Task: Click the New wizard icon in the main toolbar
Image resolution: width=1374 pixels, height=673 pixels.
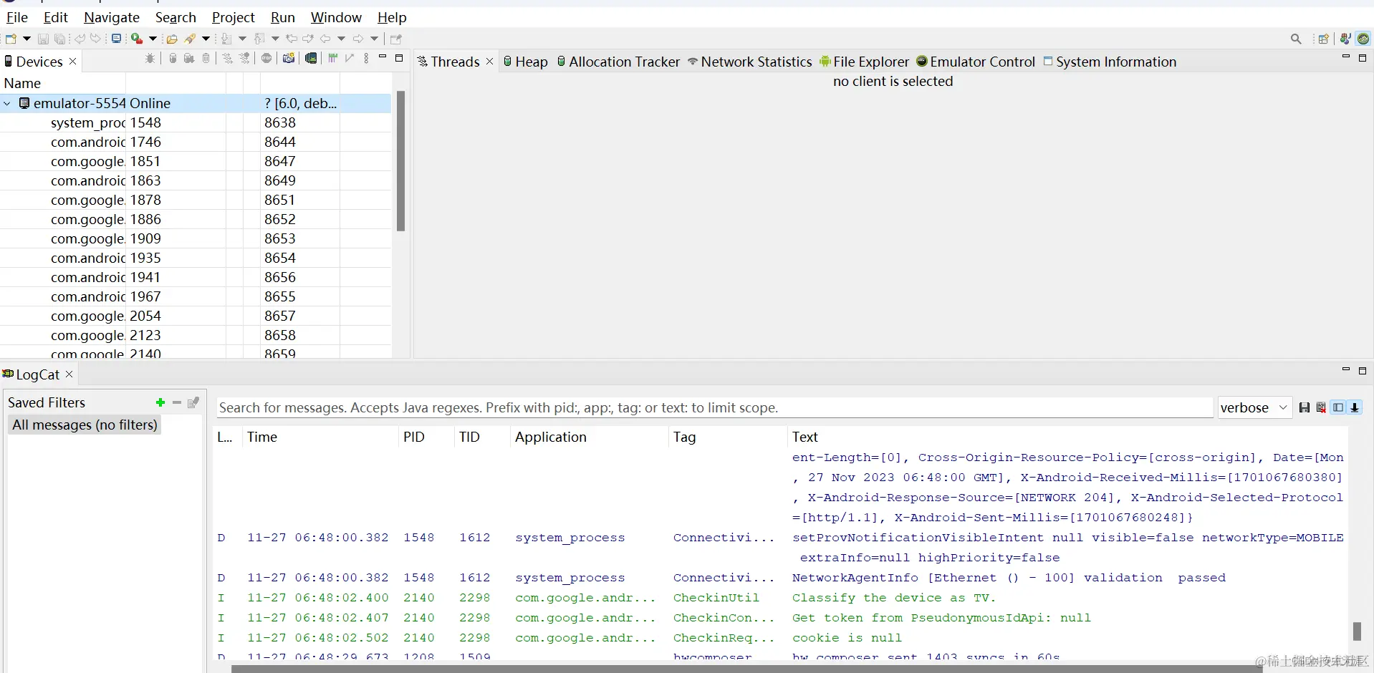Action: pyautogui.click(x=11, y=39)
